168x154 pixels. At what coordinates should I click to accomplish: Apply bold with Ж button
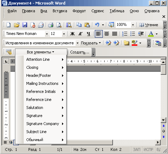click(x=72, y=34)
